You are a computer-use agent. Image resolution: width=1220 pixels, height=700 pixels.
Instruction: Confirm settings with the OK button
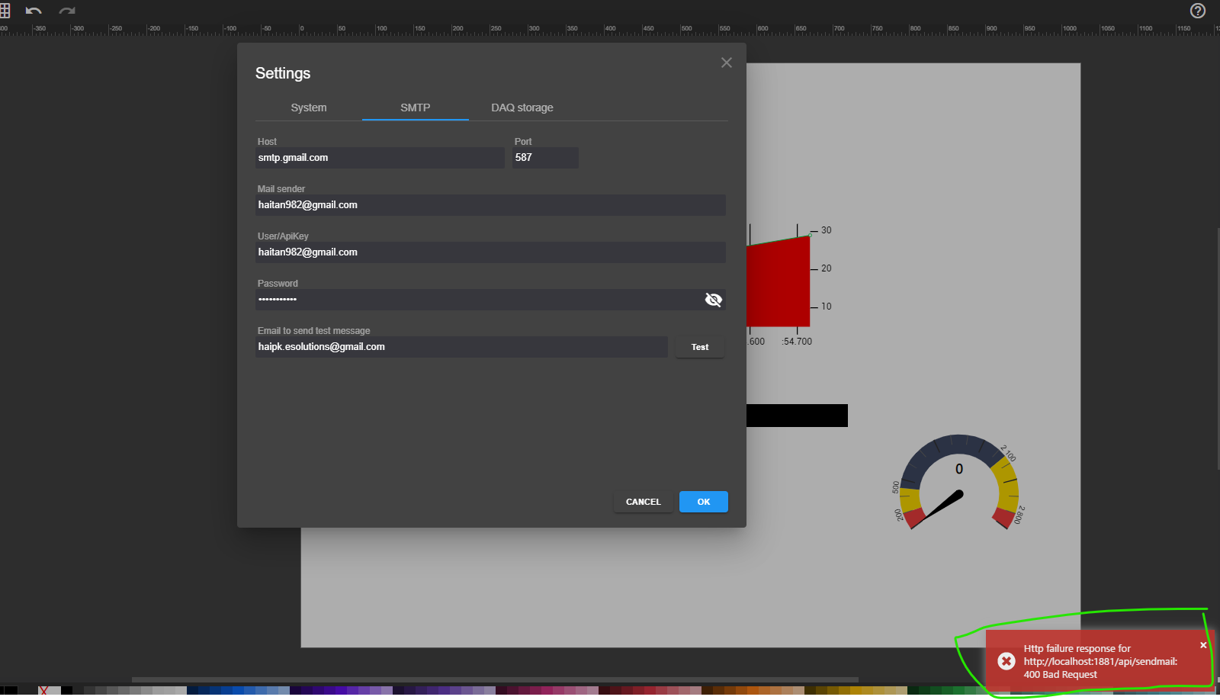click(x=704, y=502)
